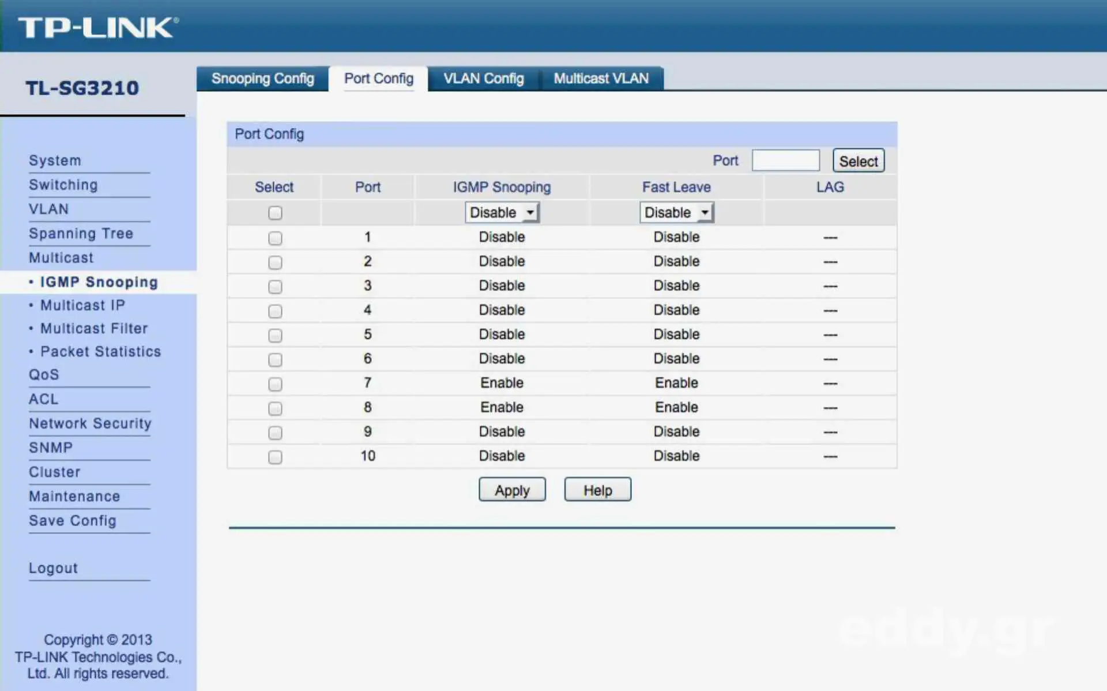1107x691 pixels.
Task: Click the Select button next to Port
Action: click(x=858, y=161)
